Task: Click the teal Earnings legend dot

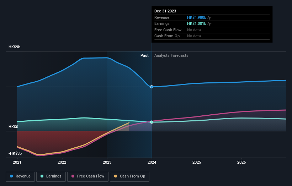Action: 42,176
